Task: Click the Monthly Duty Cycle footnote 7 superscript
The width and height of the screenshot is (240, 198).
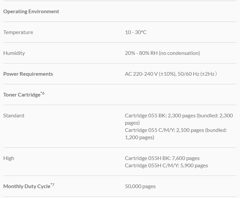Action: [x=52, y=185]
